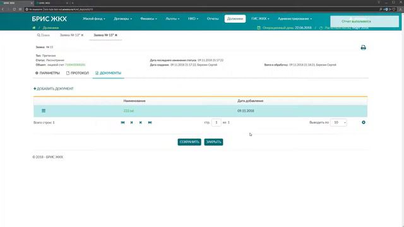
Task: Go to the last page of documents
Action: tap(150, 122)
